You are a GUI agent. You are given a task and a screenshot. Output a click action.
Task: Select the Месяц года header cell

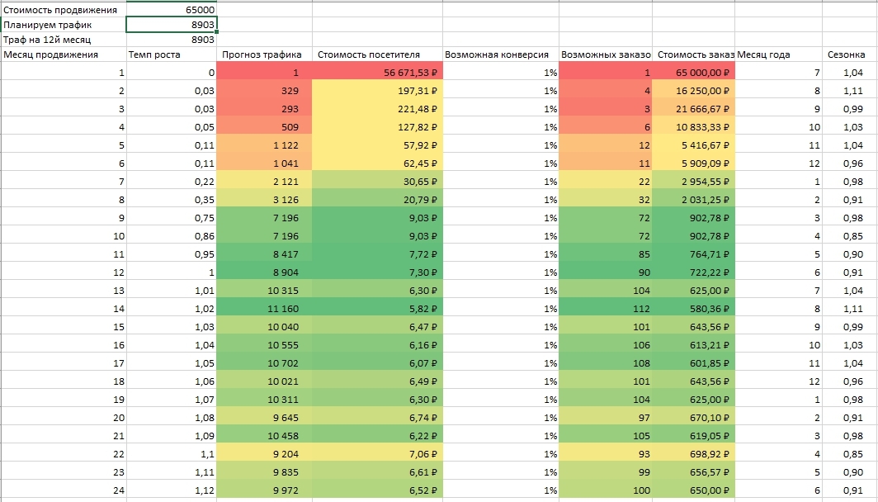[x=779, y=54]
